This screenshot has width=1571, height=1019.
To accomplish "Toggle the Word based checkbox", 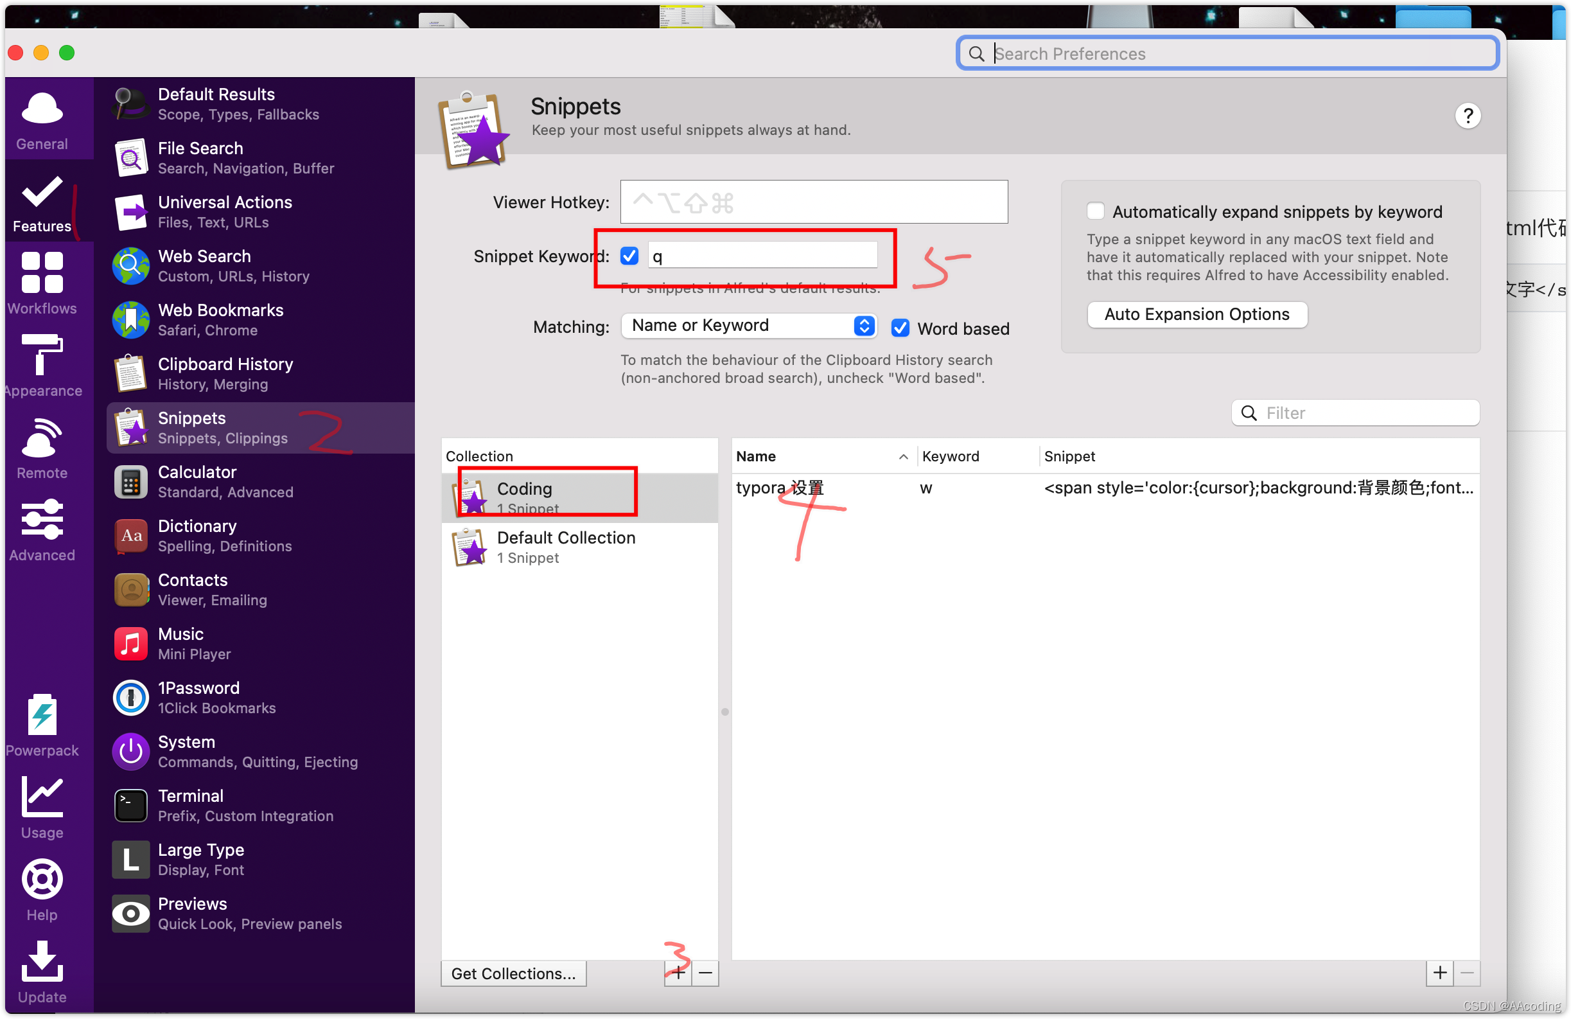I will (x=900, y=329).
